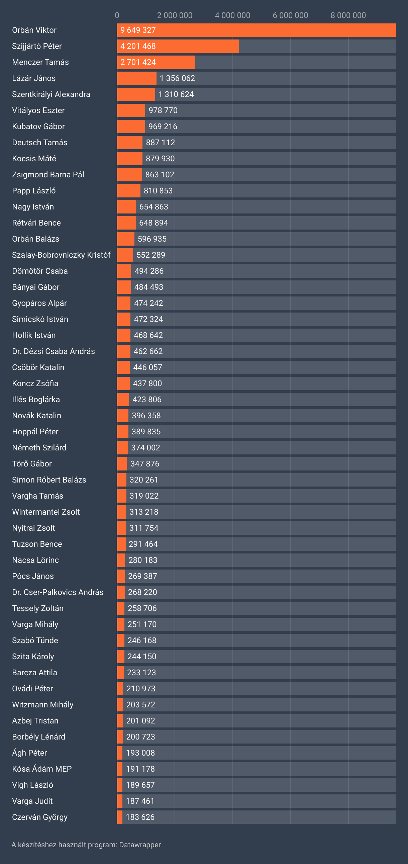
Task: Select the Kósa Ádám MEP label
Action: coord(42,769)
